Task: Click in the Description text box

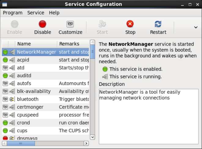Action: pyautogui.click(x=148, y=116)
